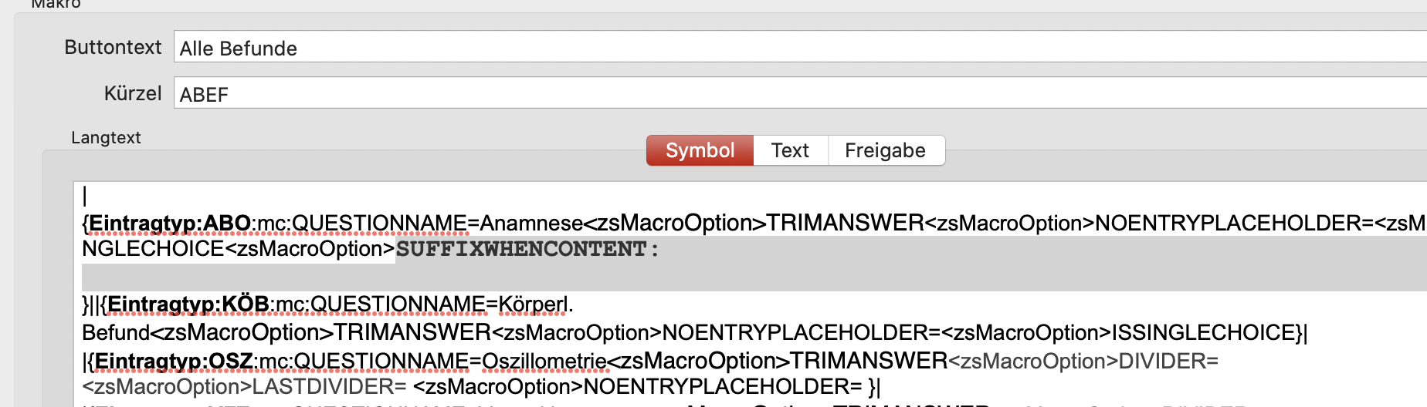Click the underlined word Oszillometrie
Screen dimensions: 1427x407
tap(544, 361)
